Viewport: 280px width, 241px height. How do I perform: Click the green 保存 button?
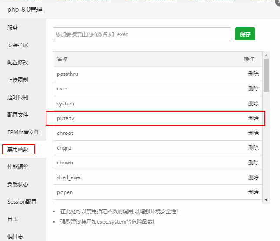pos(245,34)
